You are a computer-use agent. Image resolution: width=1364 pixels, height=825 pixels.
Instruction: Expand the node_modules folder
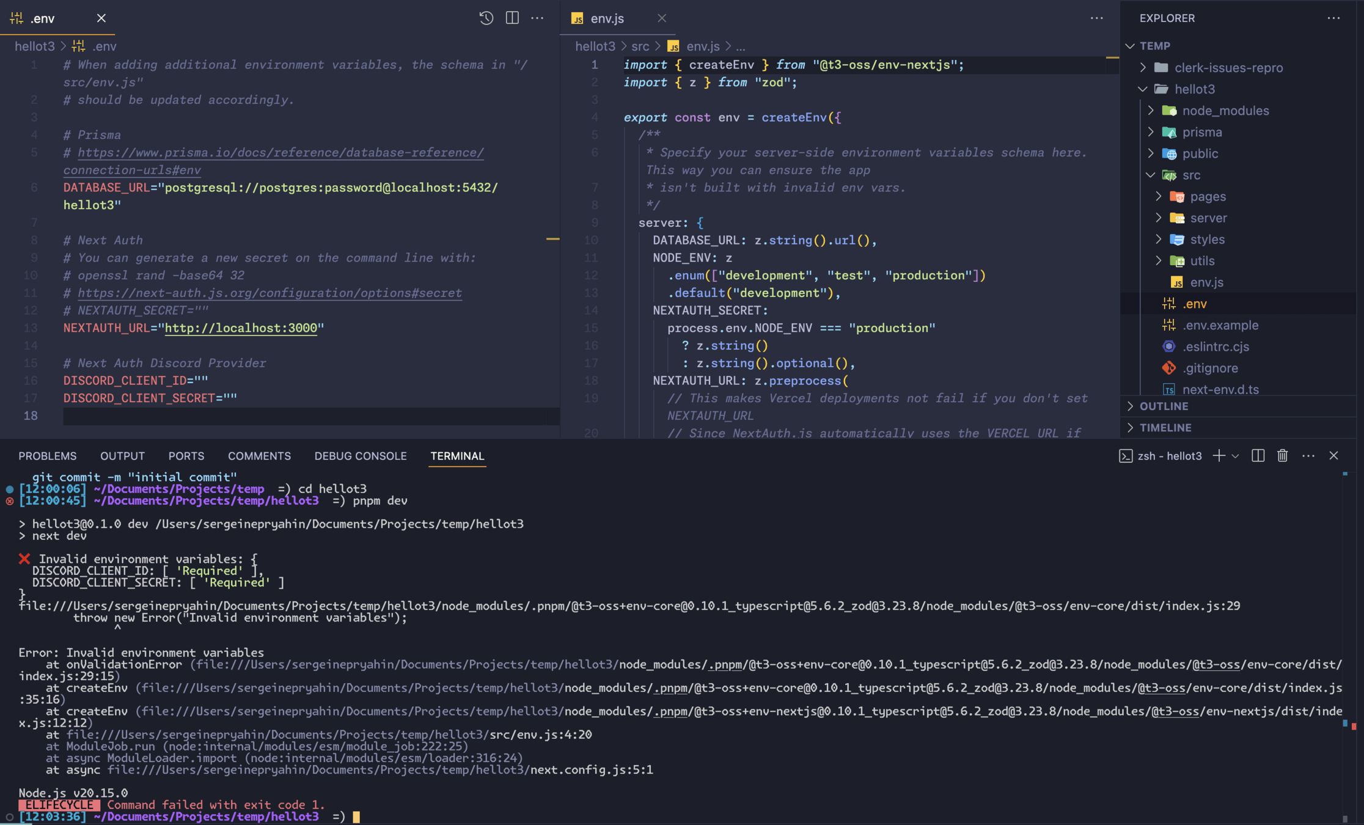coord(1225,111)
